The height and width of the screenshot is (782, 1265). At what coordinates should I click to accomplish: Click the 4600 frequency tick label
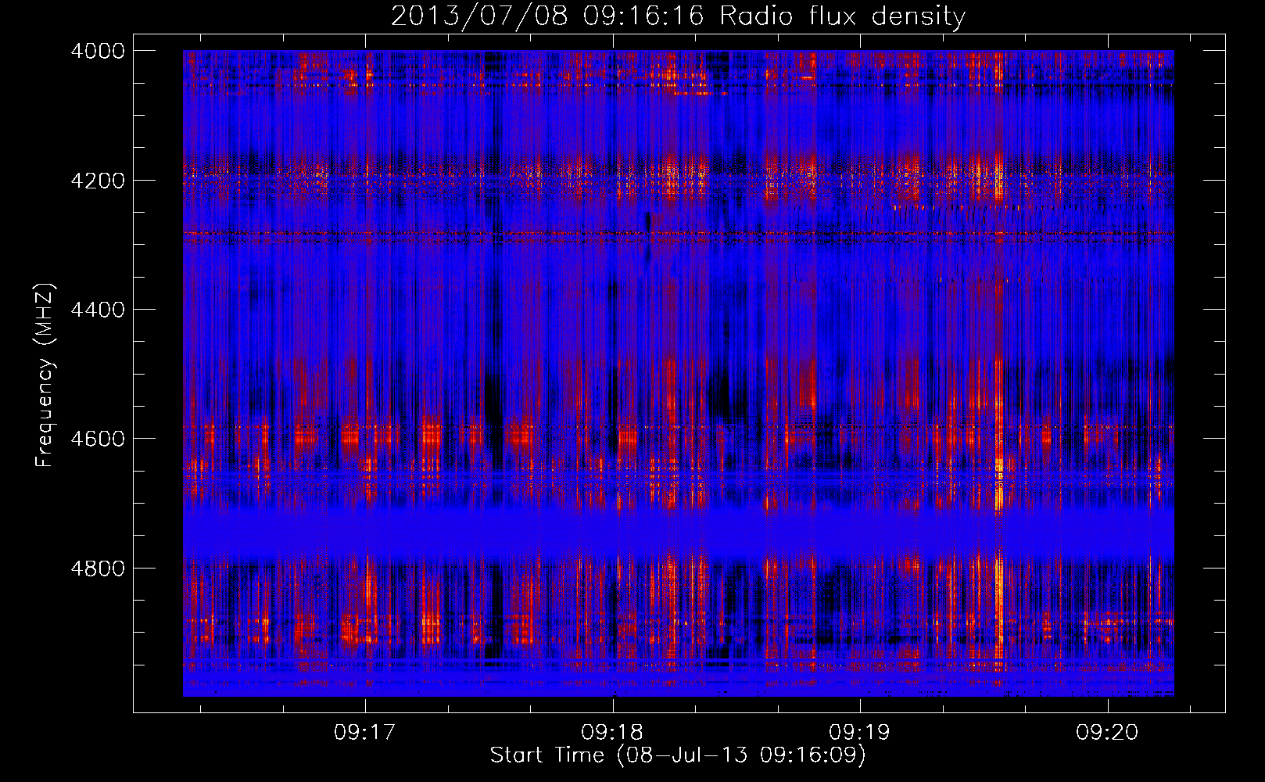pos(98,439)
